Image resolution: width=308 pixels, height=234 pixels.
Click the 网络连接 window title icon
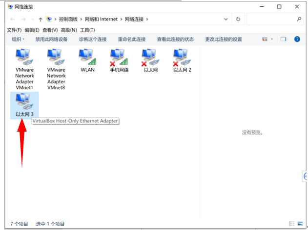coord(10,7)
